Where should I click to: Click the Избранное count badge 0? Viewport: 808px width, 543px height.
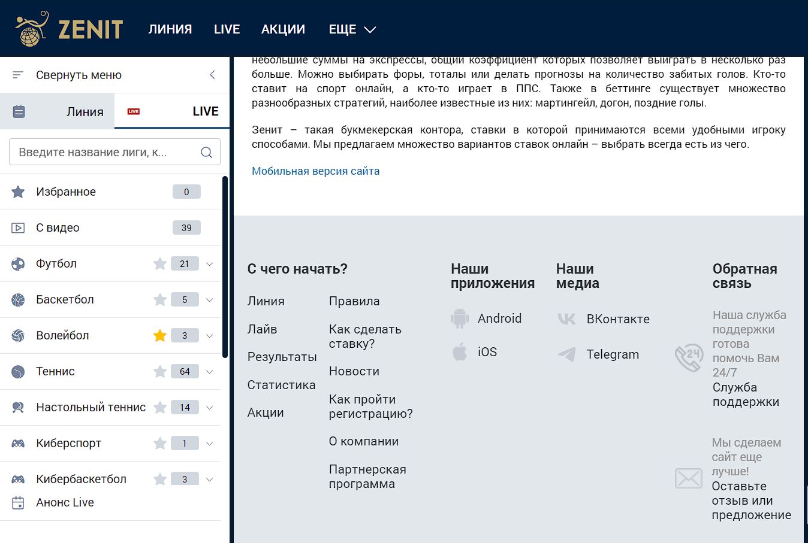(186, 192)
